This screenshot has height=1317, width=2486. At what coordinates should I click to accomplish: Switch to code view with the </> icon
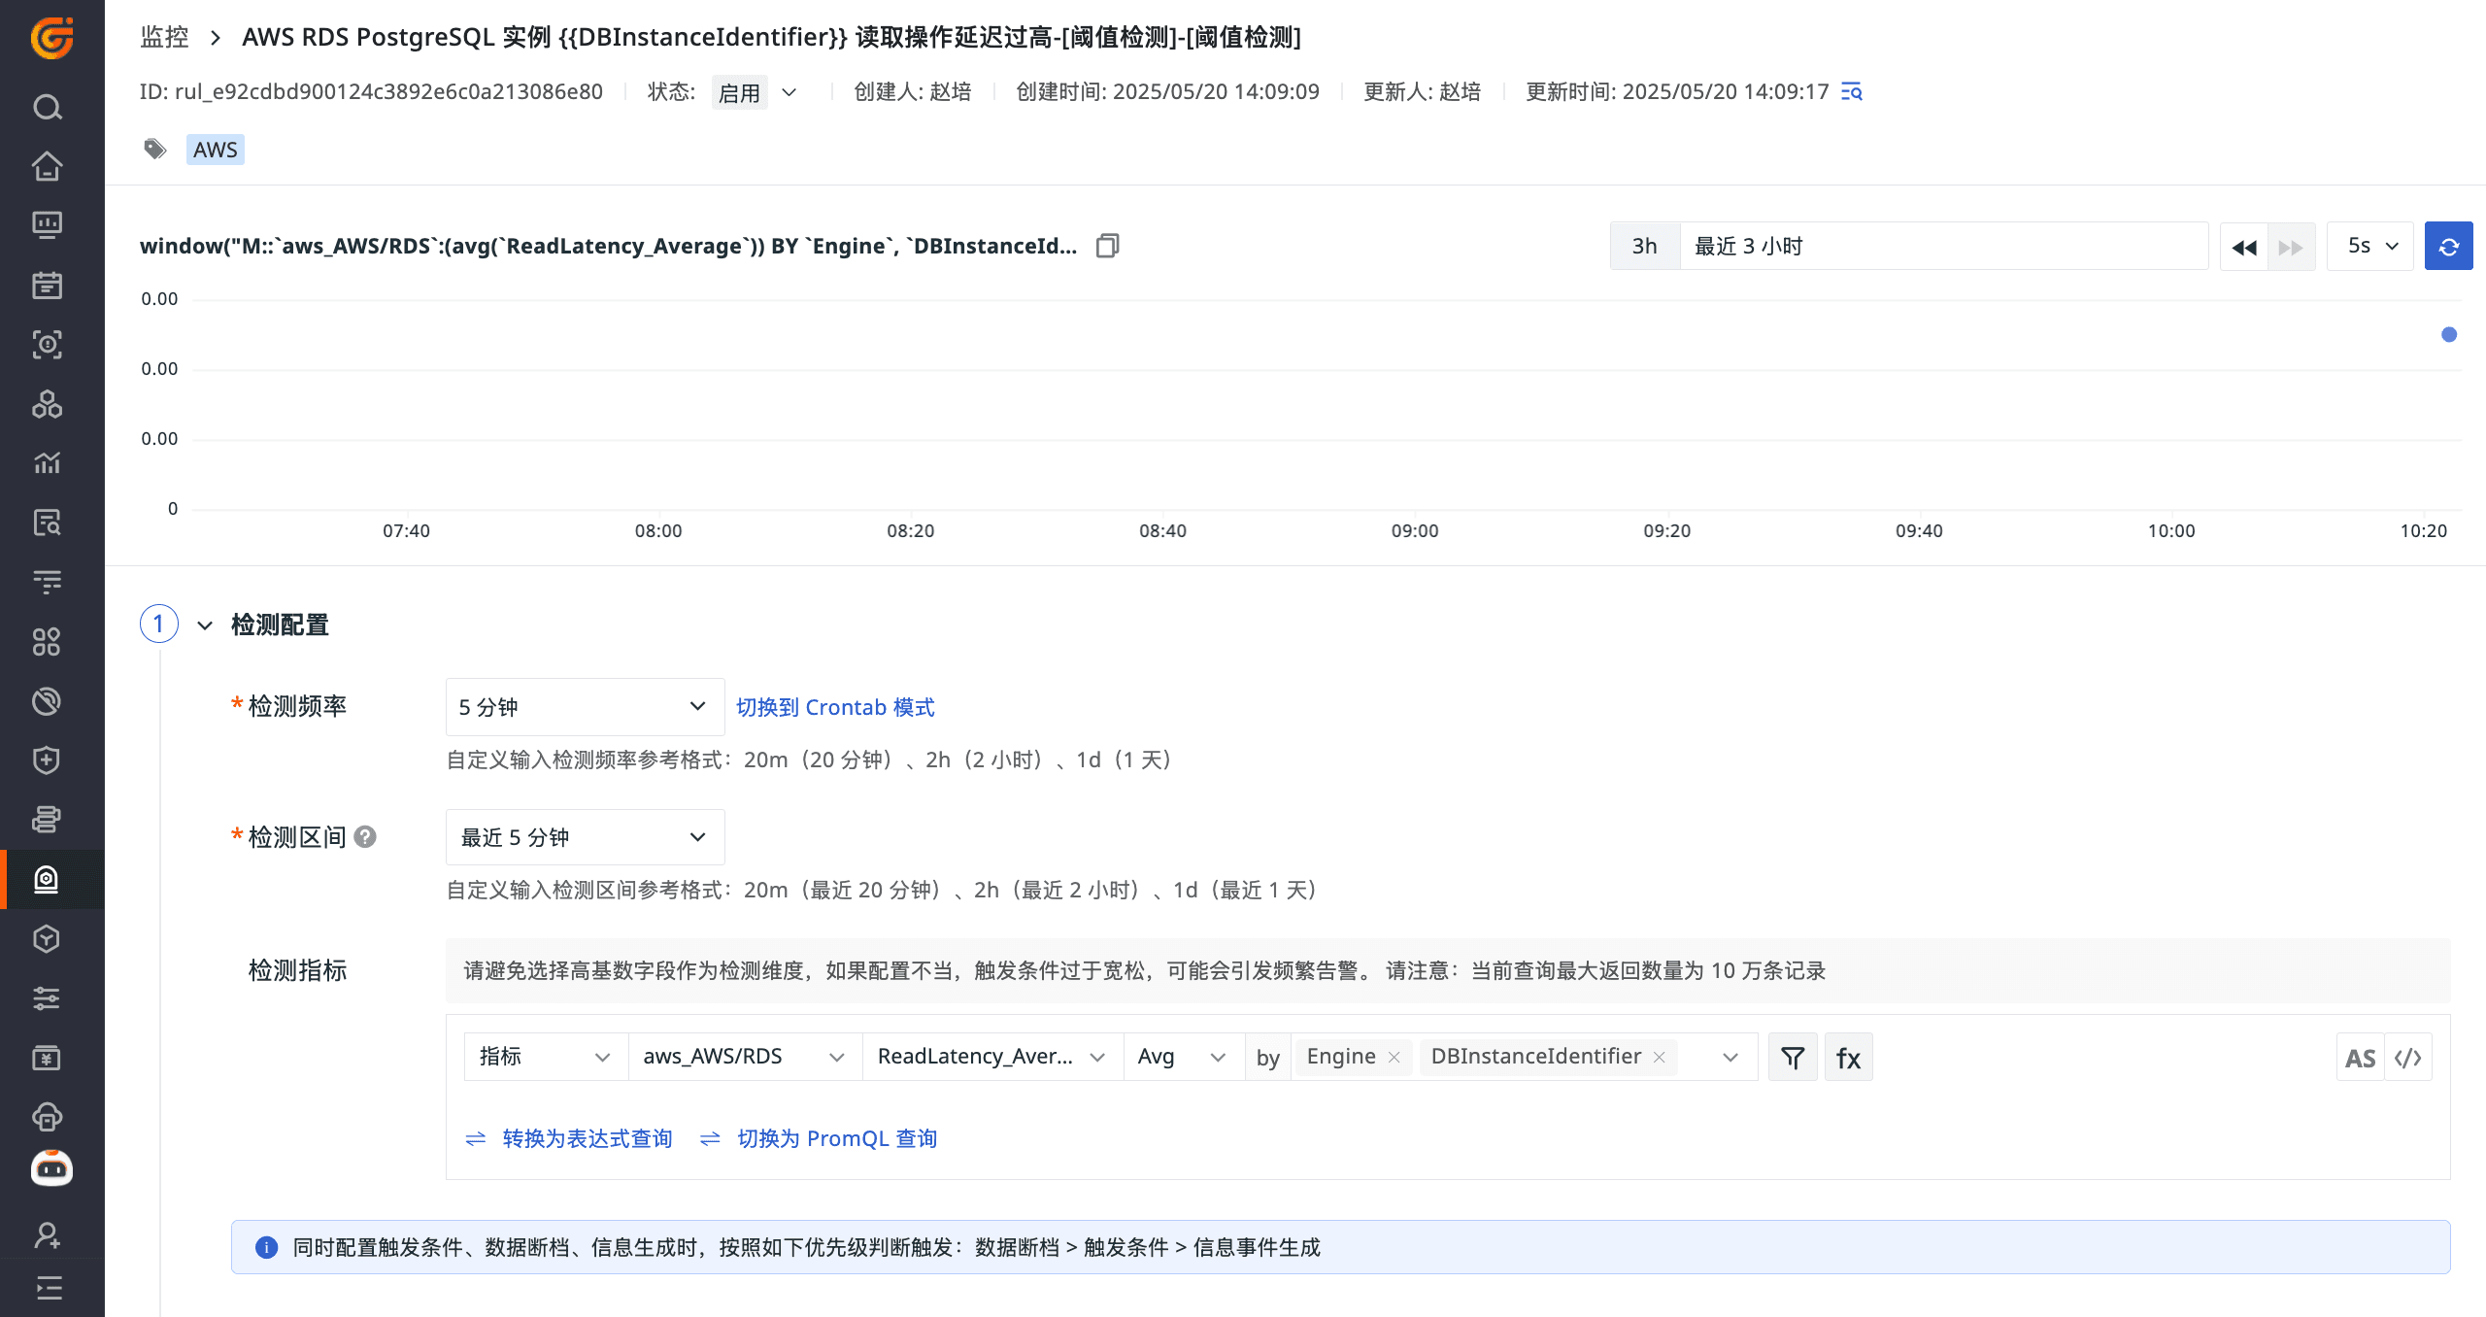[2408, 1057]
